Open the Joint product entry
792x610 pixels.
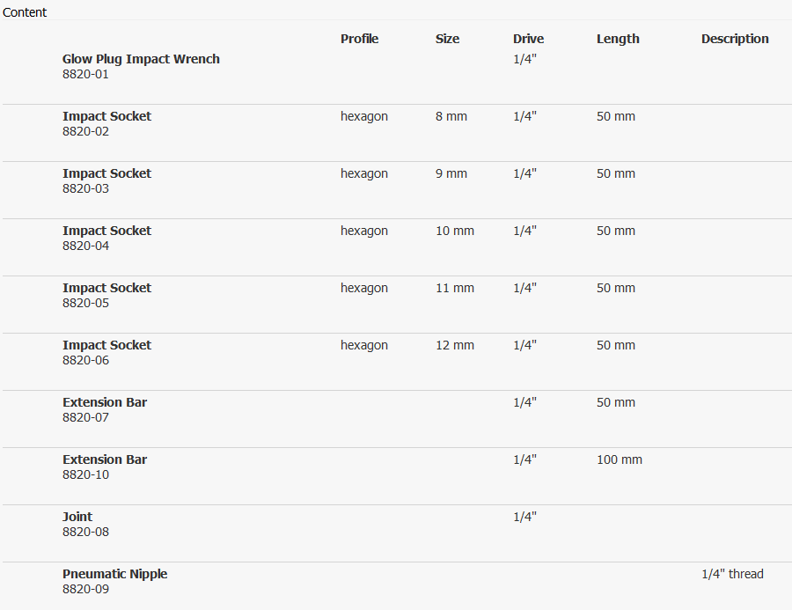click(x=77, y=517)
